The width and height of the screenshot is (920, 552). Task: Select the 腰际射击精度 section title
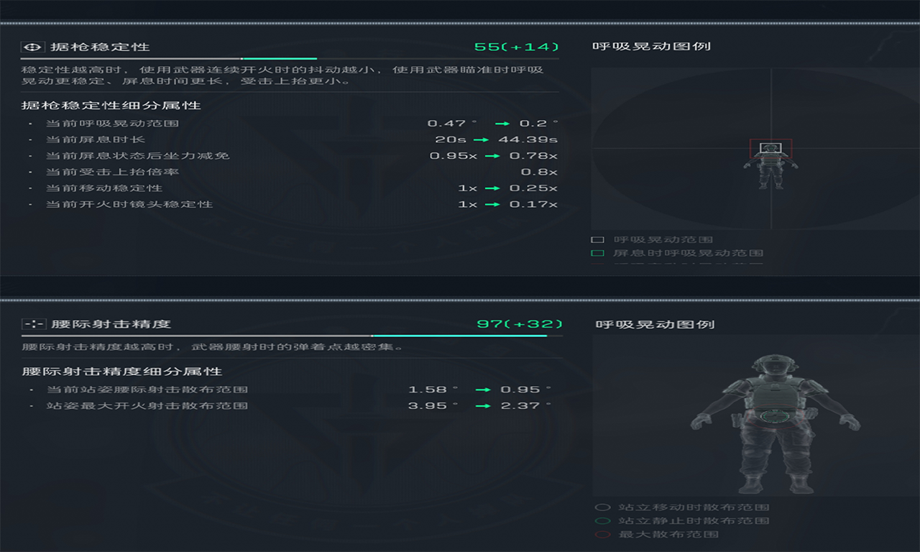click(x=111, y=324)
